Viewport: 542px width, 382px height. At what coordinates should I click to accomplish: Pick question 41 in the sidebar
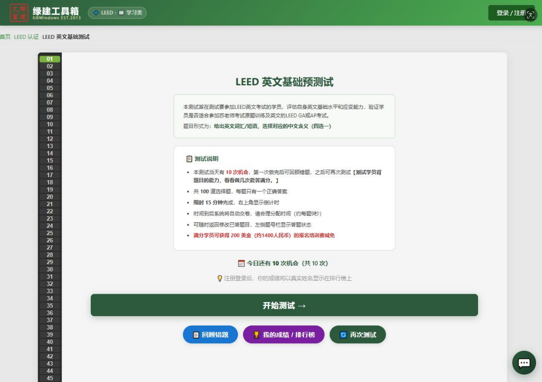[x=50, y=349]
